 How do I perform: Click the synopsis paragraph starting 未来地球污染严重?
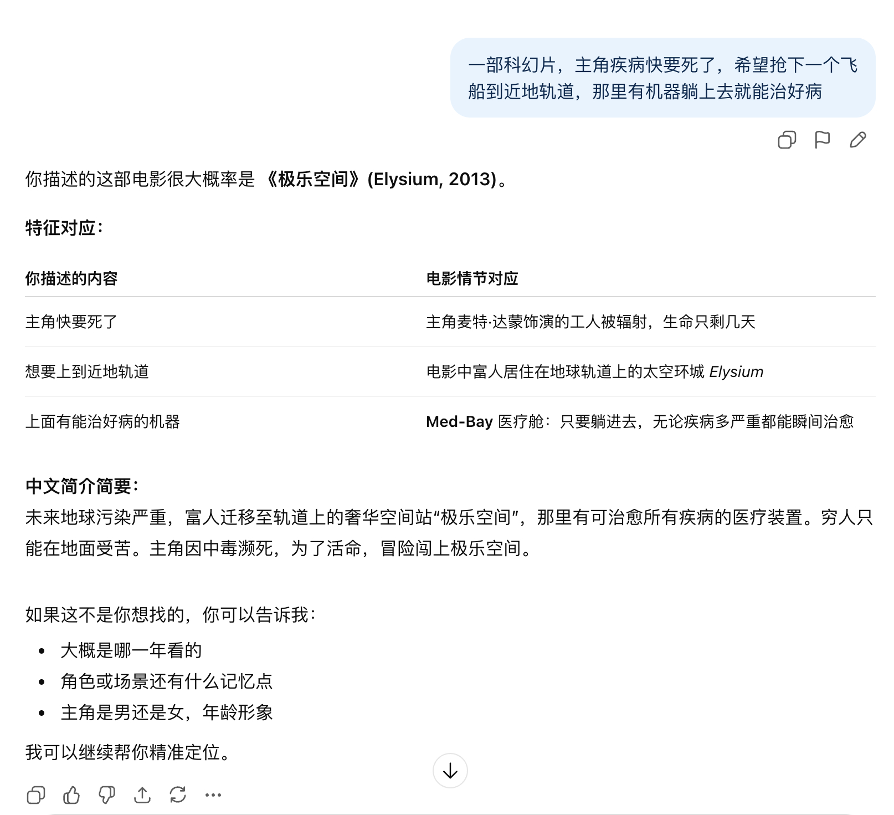click(x=449, y=533)
